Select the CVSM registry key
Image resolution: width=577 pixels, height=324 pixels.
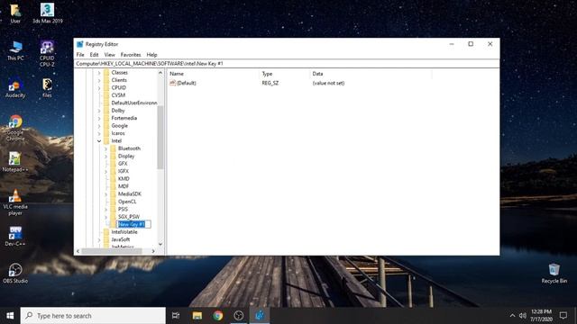coord(118,95)
